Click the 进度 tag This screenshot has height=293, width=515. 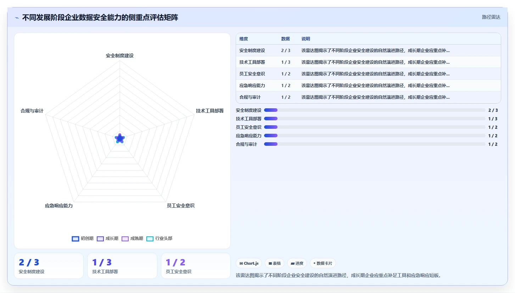click(x=297, y=263)
